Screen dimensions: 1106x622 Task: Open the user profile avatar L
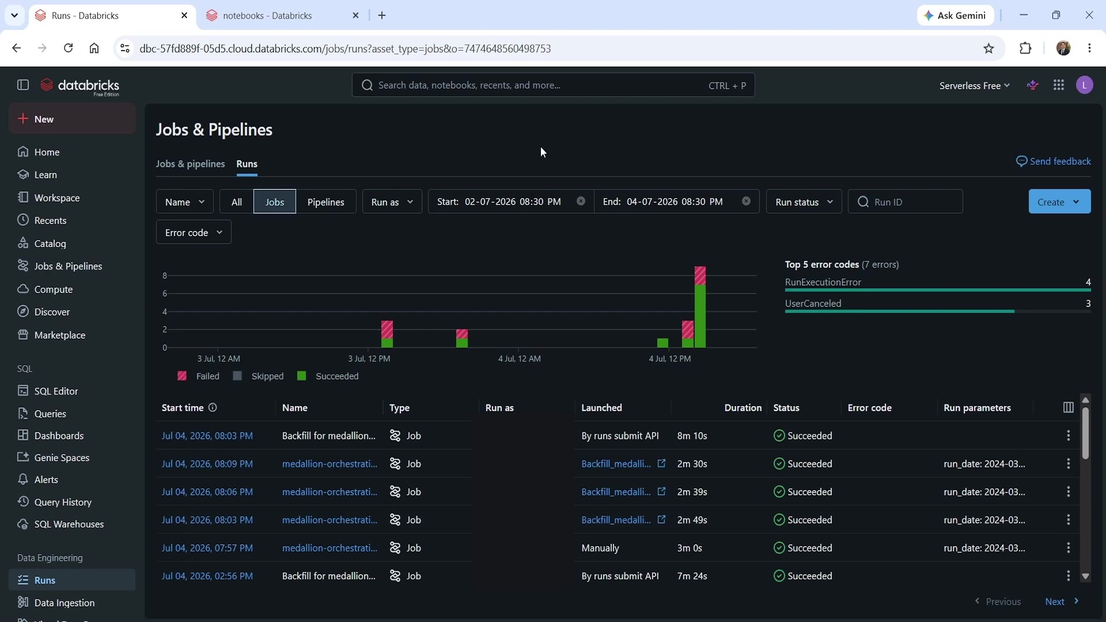(x=1085, y=85)
